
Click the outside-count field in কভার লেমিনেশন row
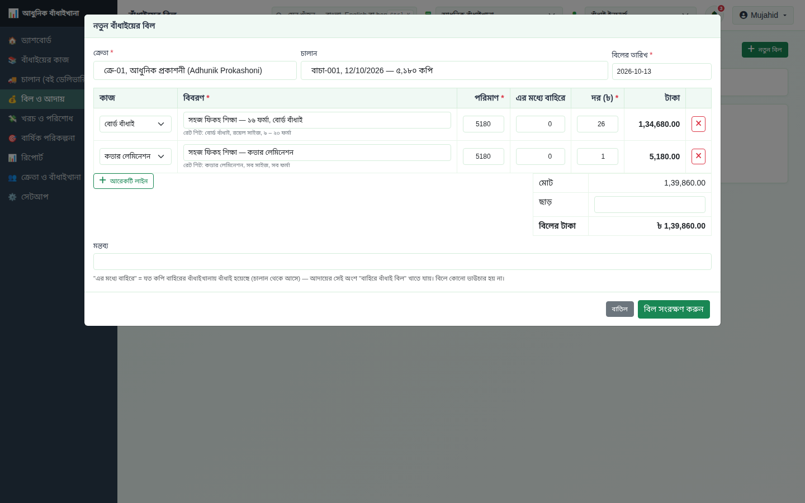540,156
